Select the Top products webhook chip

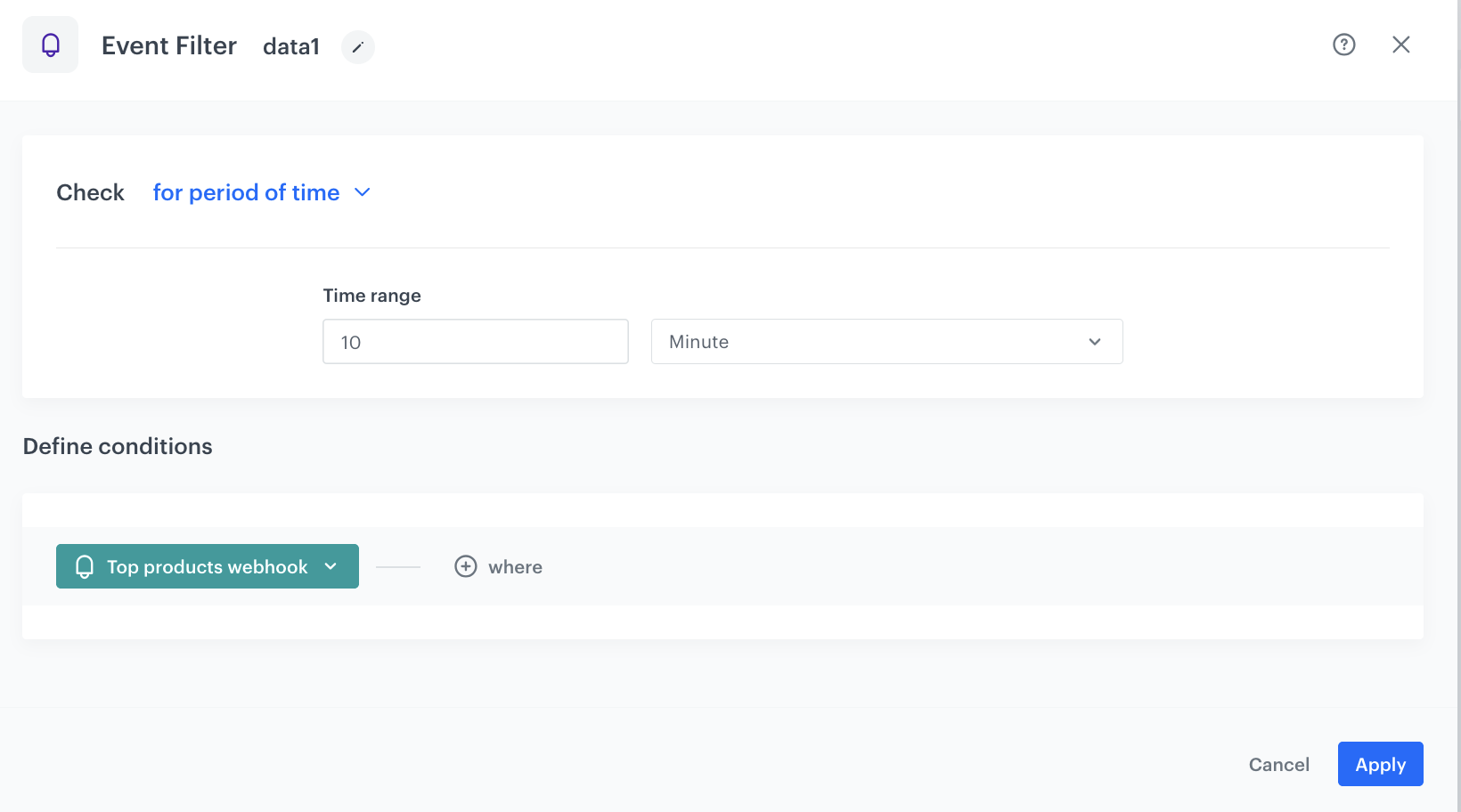(207, 566)
